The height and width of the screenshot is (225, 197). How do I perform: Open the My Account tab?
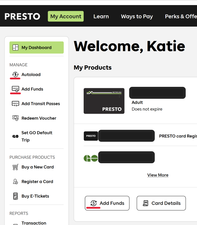(66, 16)
